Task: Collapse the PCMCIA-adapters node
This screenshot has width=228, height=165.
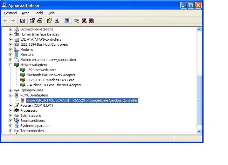Action: click(x=10, y=95)
